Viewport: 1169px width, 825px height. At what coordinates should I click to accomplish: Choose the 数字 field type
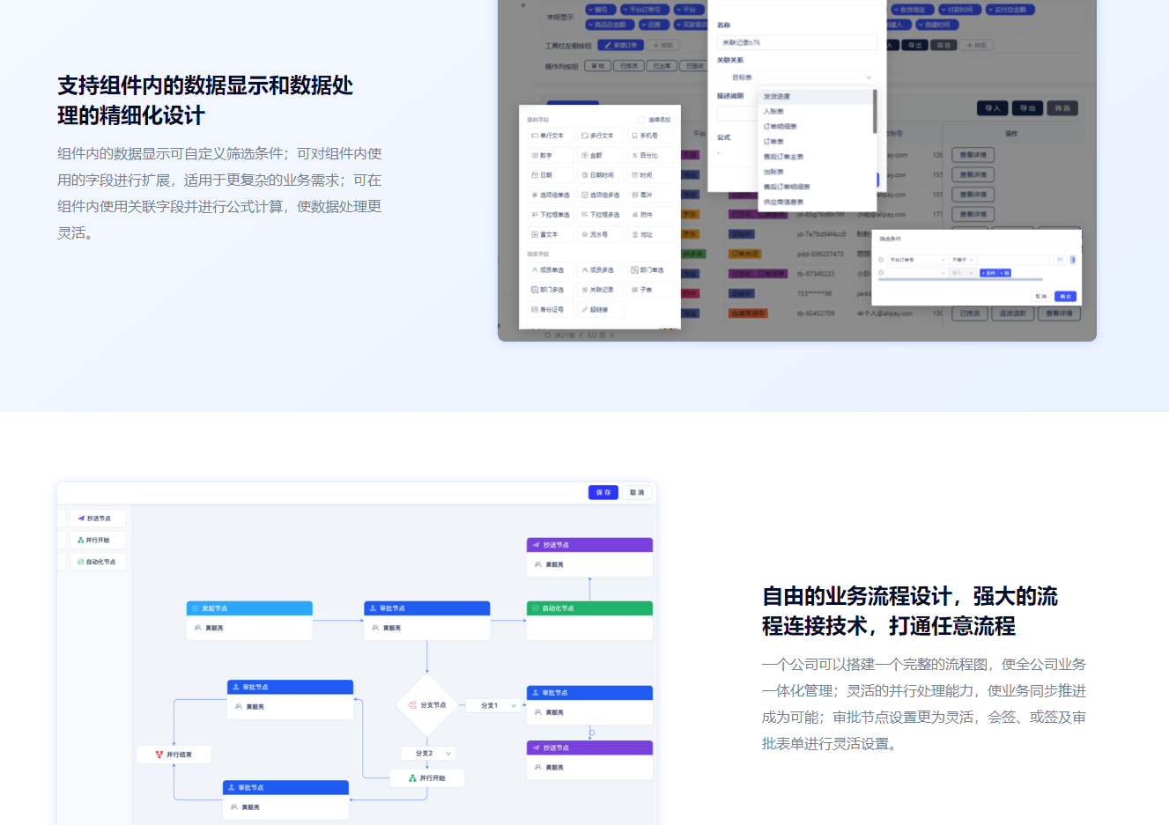[551, 155]
